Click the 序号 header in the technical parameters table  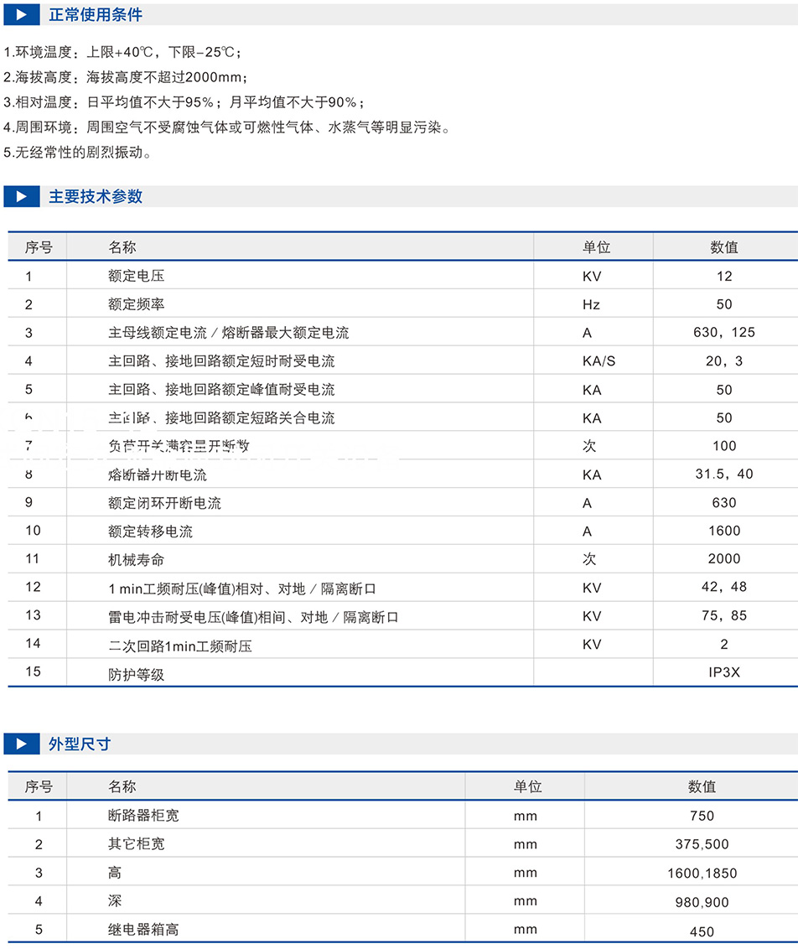point(39,247)
